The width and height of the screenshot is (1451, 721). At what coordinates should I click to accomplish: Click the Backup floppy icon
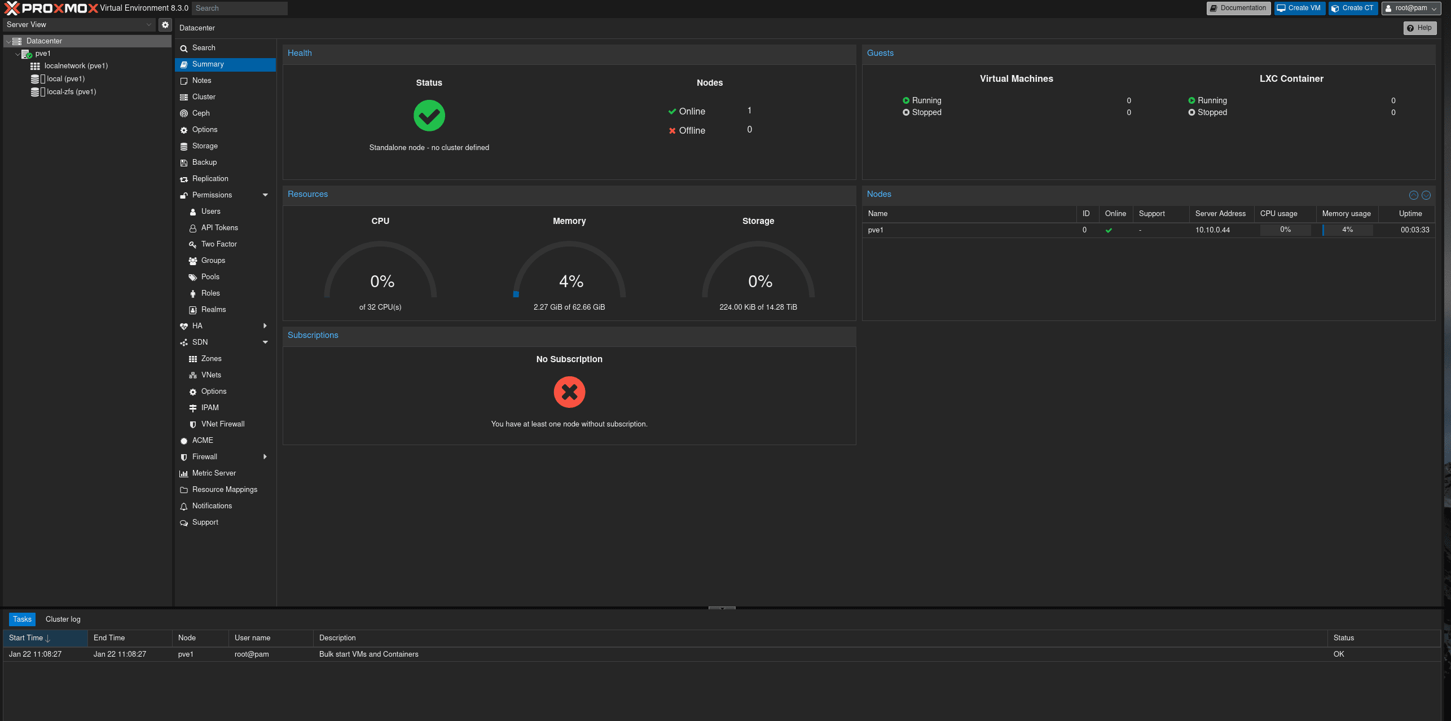tap(184, 162)
